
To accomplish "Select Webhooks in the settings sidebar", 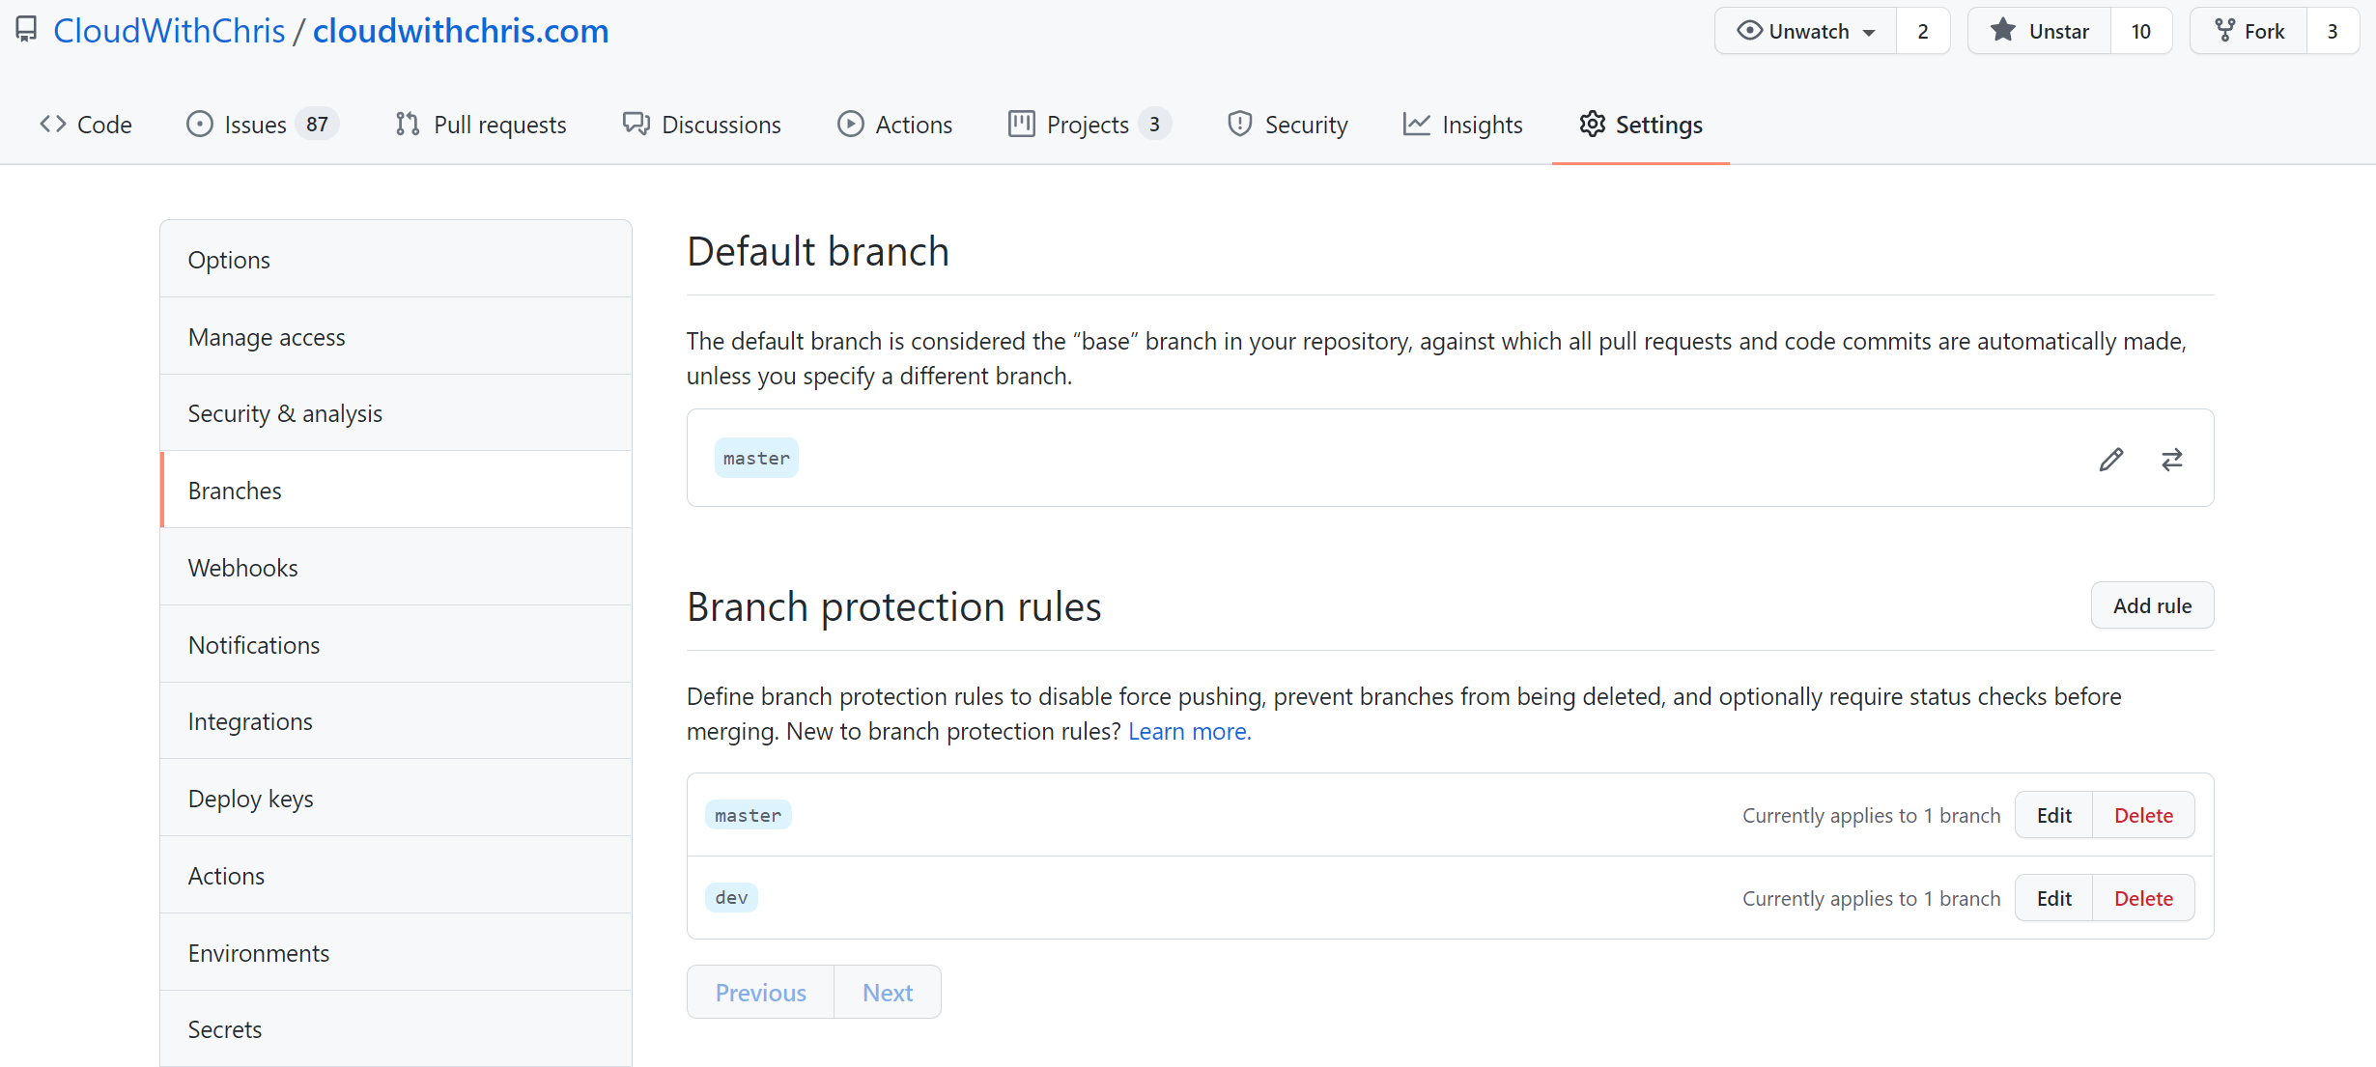I will click(242, 567).
